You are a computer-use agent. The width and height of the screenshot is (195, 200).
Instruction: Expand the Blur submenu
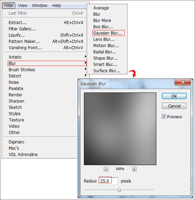(47, 64)
